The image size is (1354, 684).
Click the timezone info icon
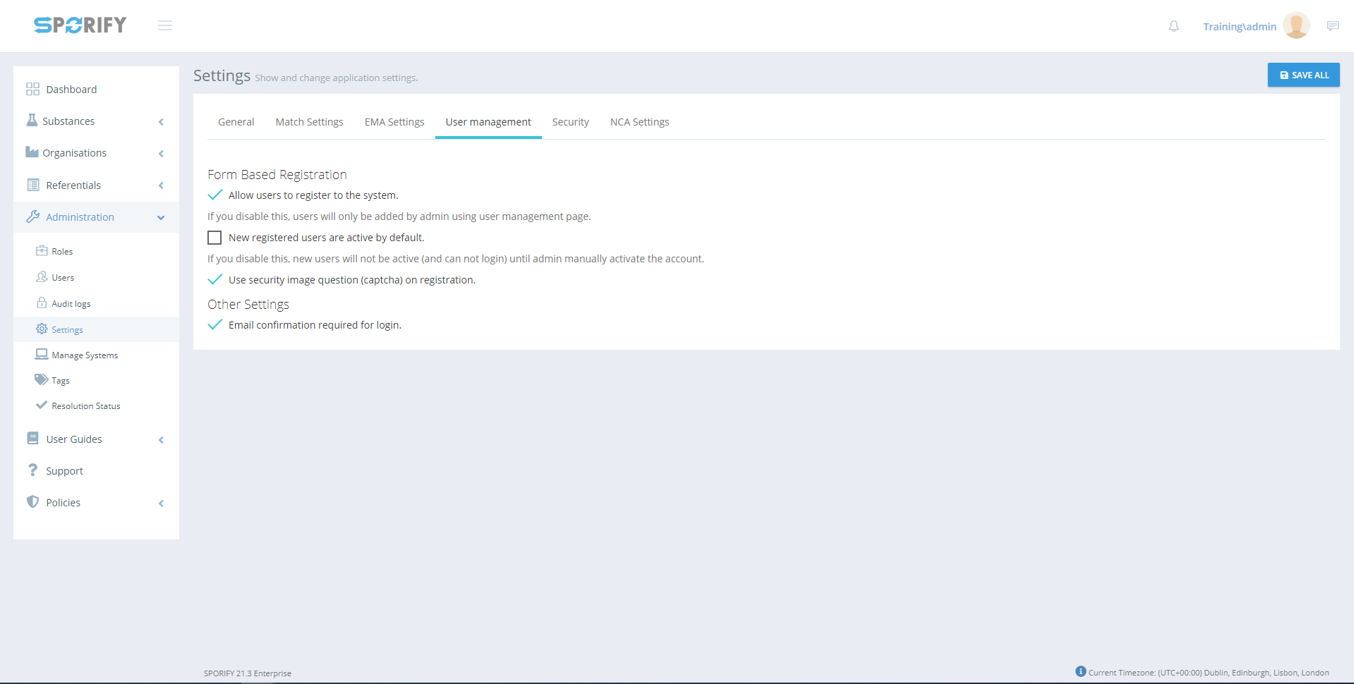[1080, 671]
